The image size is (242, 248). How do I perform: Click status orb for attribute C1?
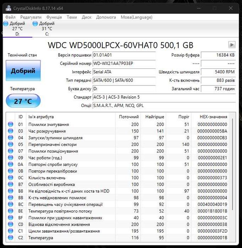11,231
